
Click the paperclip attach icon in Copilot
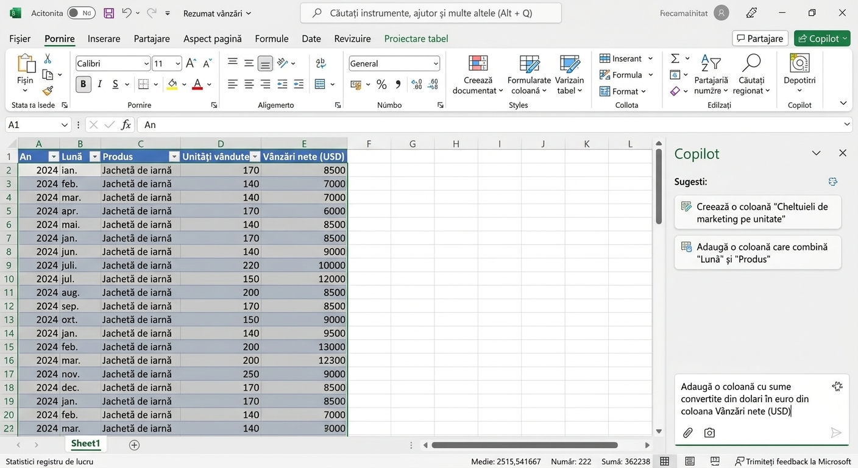[688, 433]
